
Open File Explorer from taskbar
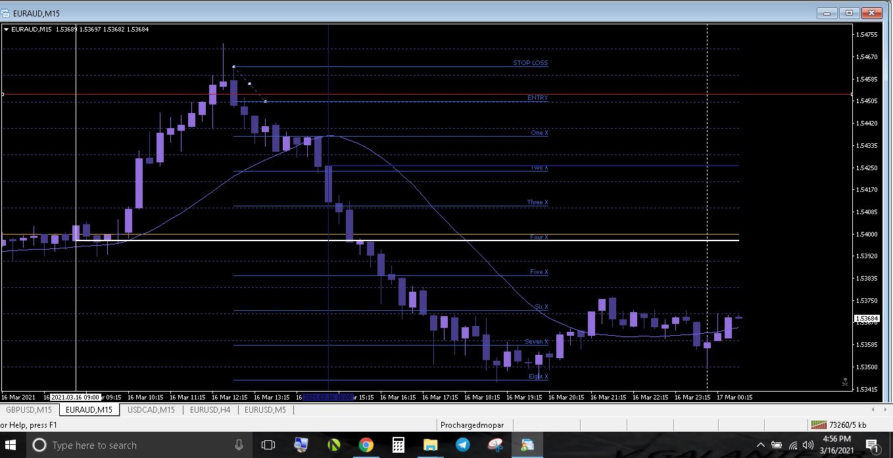coord(431,445)
